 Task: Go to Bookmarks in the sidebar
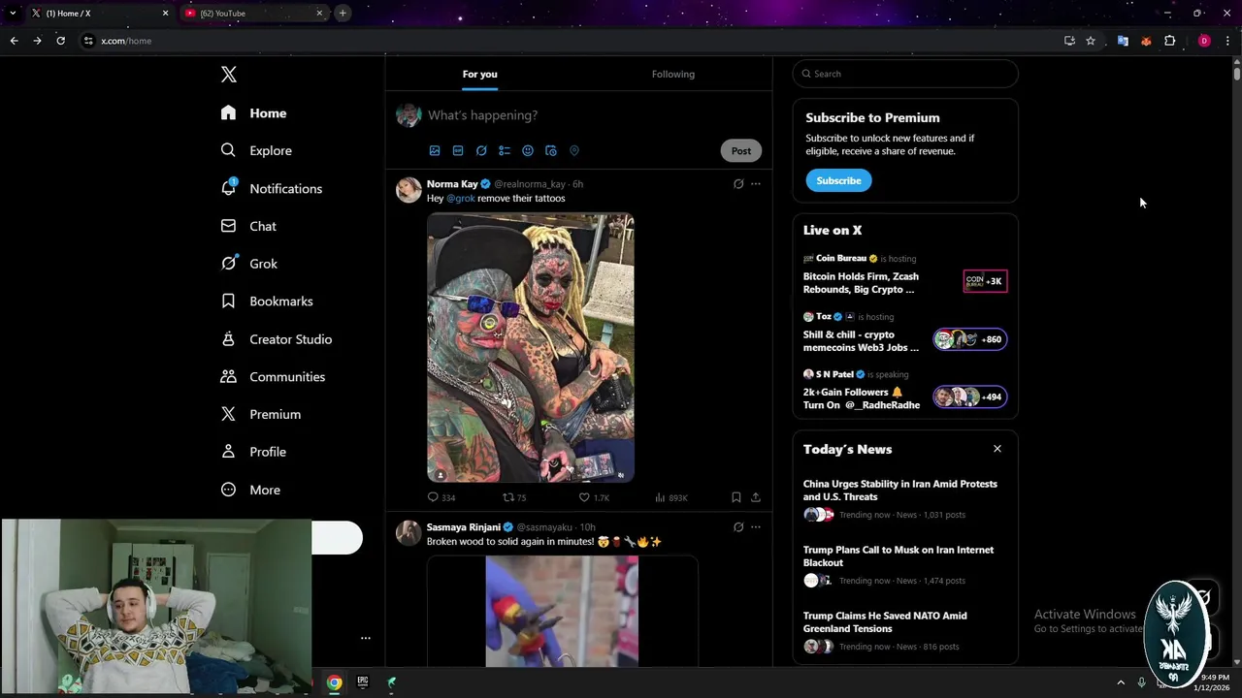tap(267, 301)
